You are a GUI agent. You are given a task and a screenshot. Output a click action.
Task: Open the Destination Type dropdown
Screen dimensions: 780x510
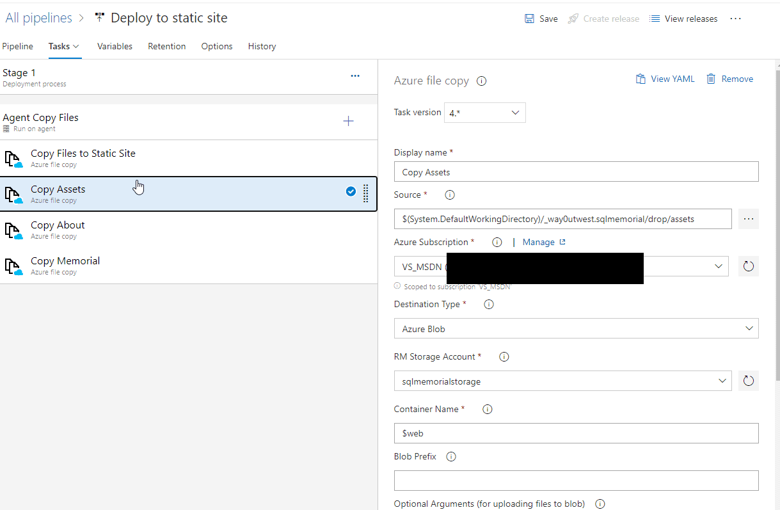[x=576, y=329]
